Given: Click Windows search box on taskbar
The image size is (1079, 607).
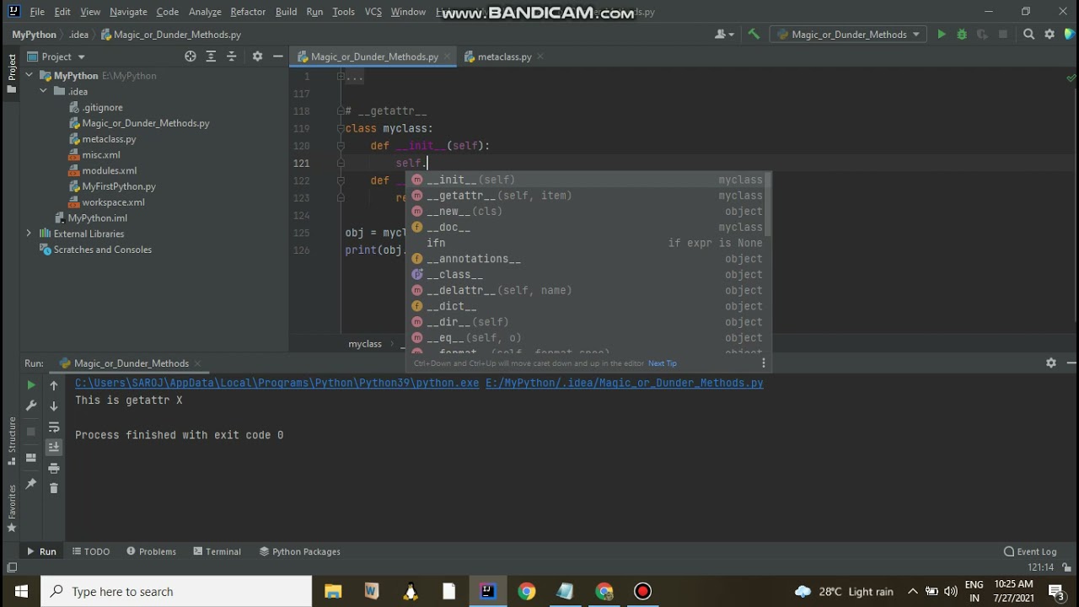Looking at the screenshot, I should pyautogui.click(x=176, y=591).
